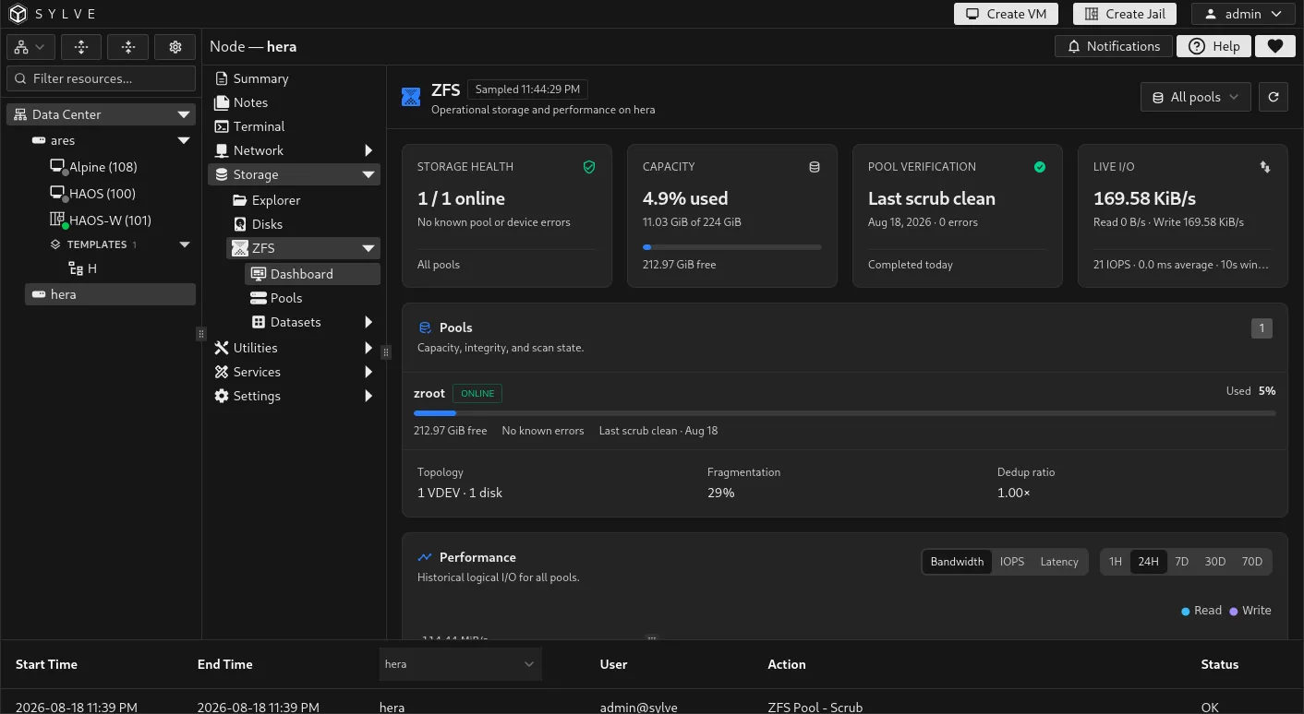This screenshot has width=1304, height=714.
Task: Open the admin user dropdown
Action: point(1243,14)
